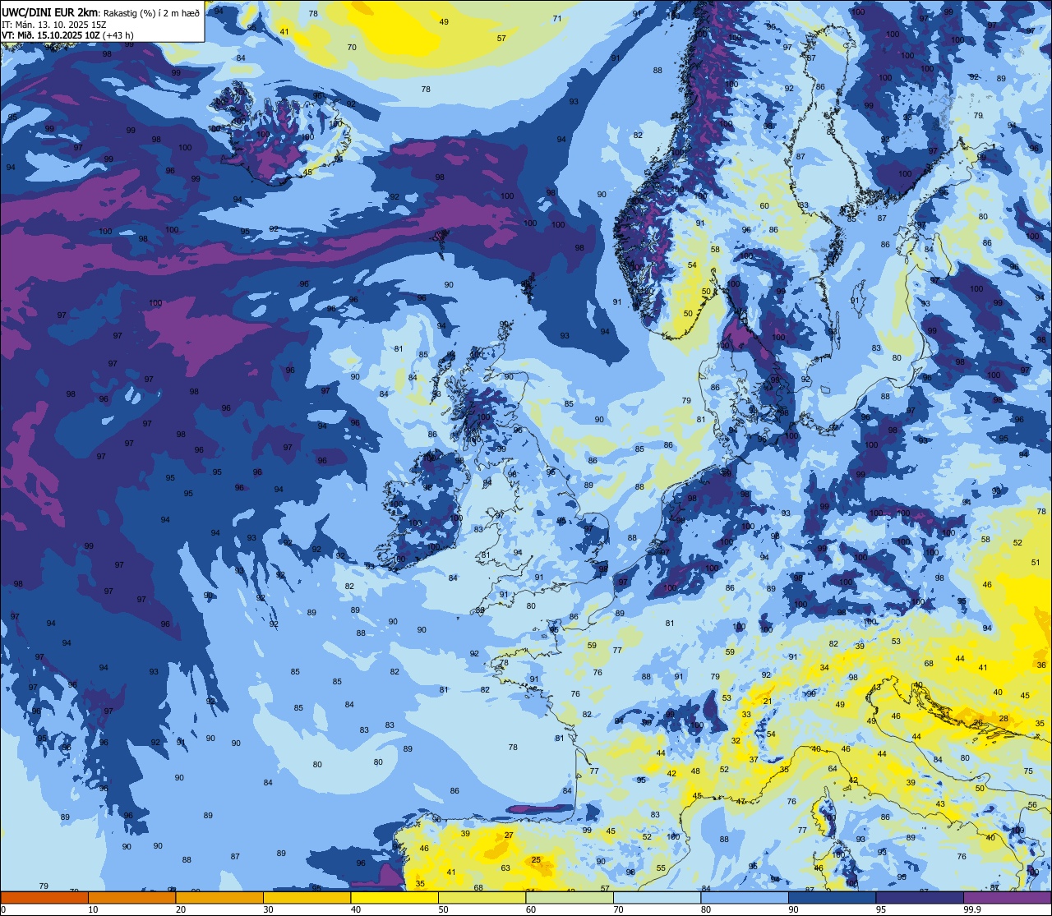
Task: Click the humidity value '25' over Spain
Action: (x=536, y=860)
